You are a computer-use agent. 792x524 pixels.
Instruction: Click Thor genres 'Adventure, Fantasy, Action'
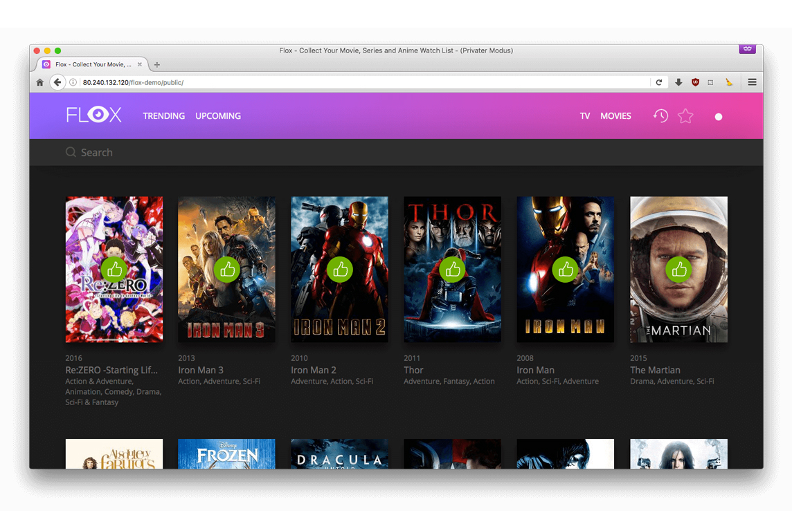coord(449,382)
